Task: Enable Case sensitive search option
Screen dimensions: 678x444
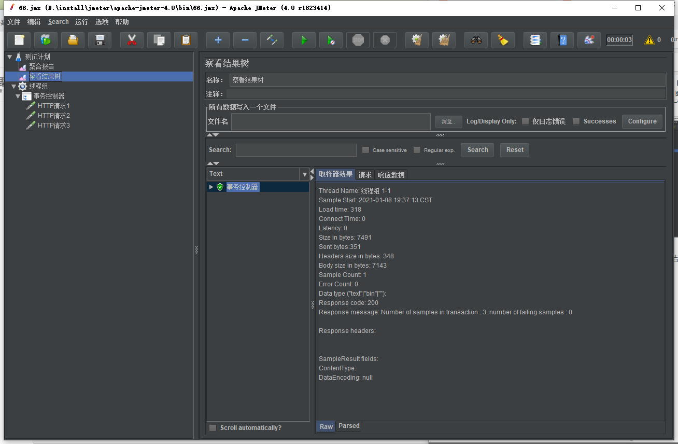Action: point(366,150)
